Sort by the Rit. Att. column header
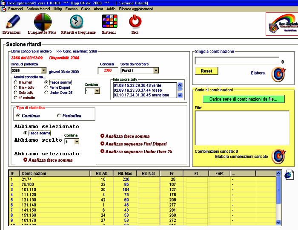Screen dimensions: 298x230 pos(102,173)
